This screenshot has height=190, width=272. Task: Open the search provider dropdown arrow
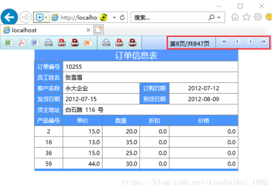tap(219, 17)
